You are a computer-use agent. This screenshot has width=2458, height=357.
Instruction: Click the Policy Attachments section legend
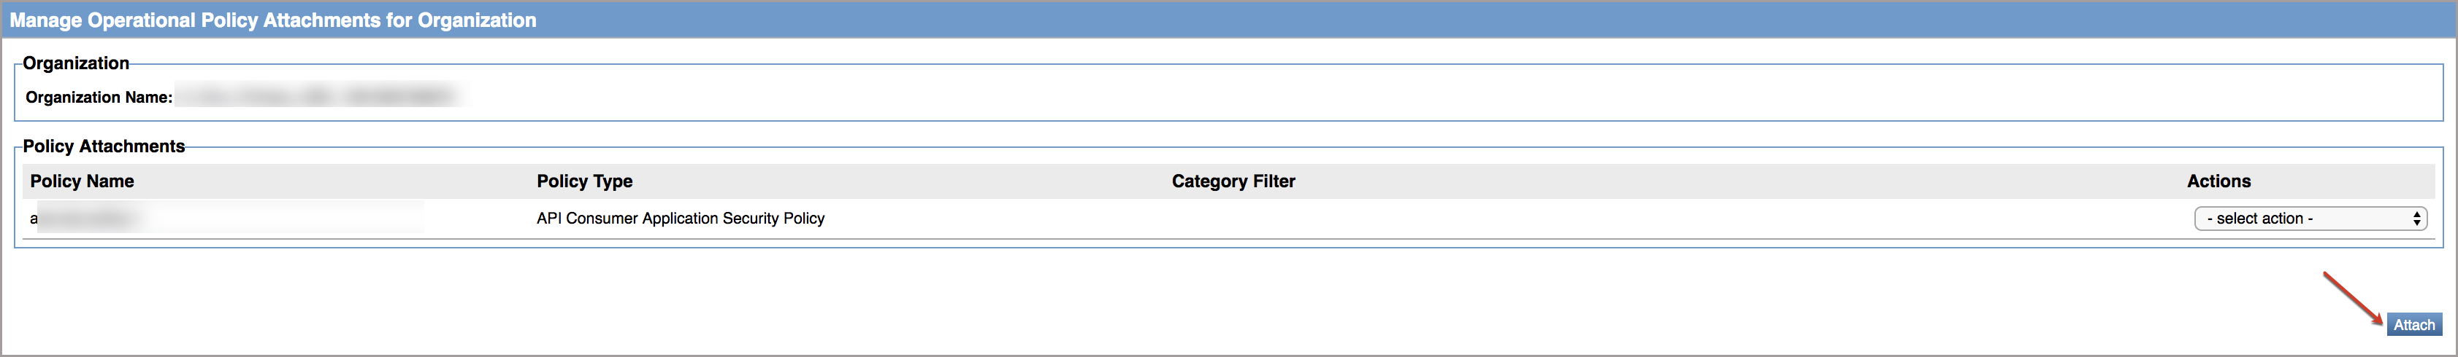coord(103,146)
